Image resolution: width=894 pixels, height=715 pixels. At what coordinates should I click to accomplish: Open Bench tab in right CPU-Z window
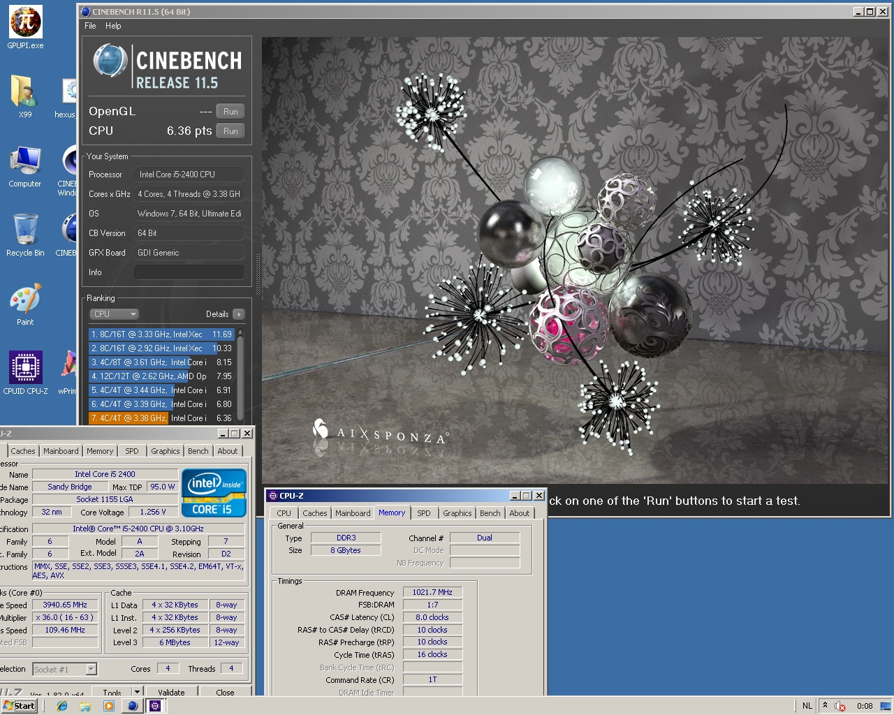tap(490, 513)
